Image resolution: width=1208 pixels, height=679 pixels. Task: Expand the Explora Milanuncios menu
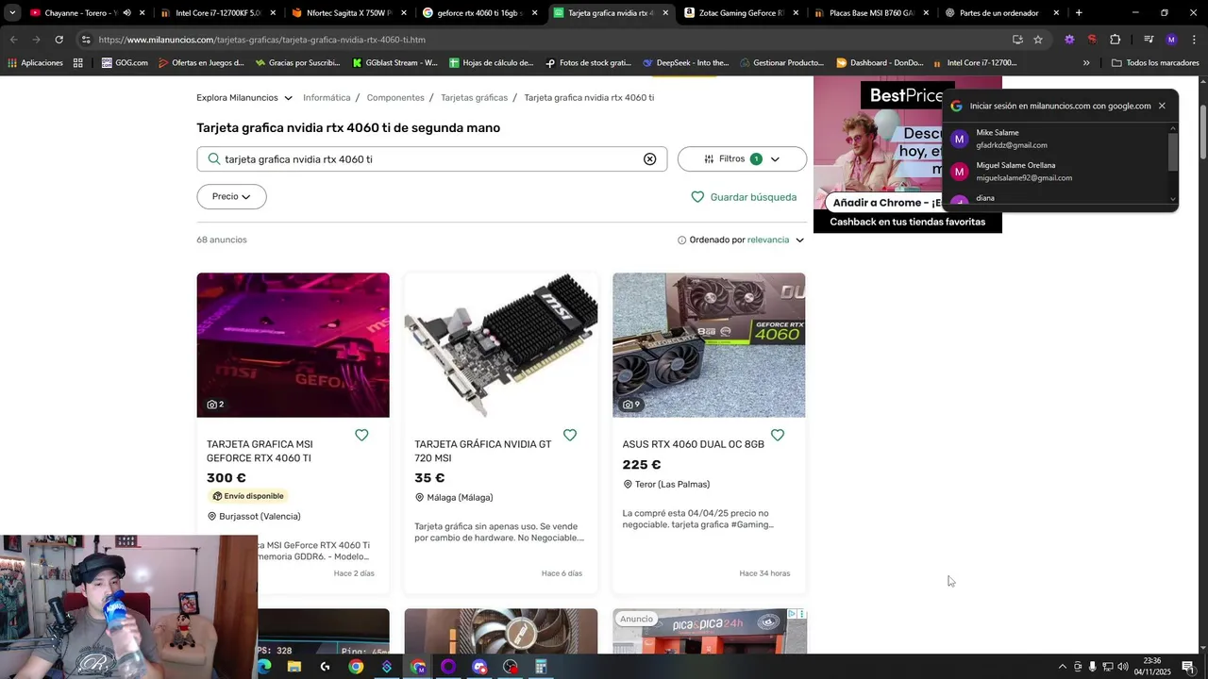[x=244, y=98]
